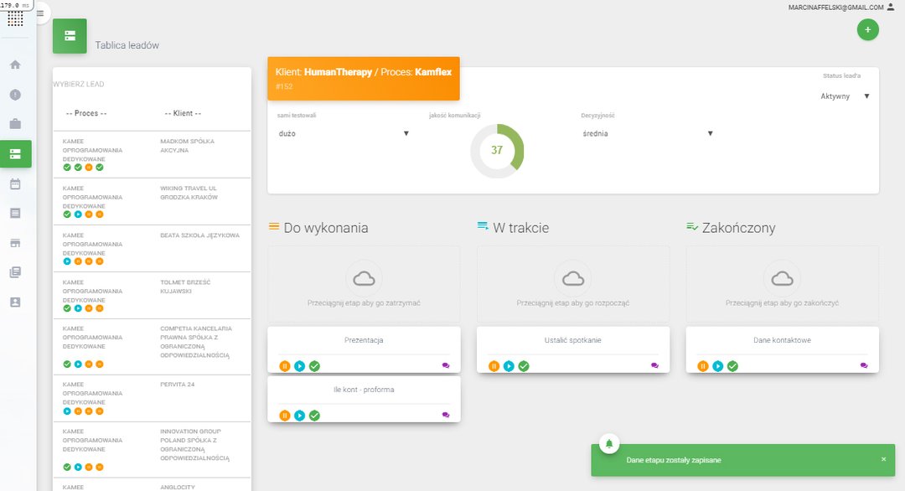
Task: Mark Dane kontaktowe stage as completed
Action: click(x=732, y=366)
